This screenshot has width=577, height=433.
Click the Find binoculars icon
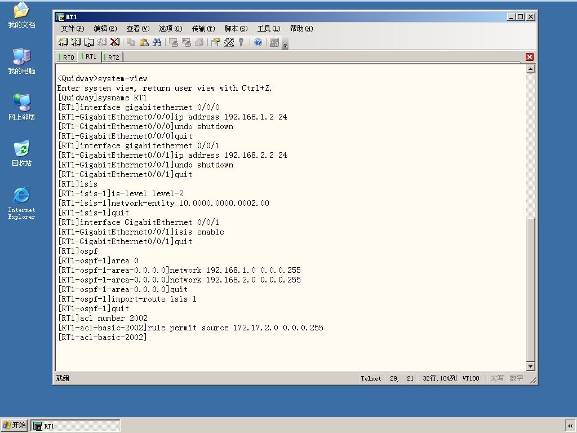[157, 42]
